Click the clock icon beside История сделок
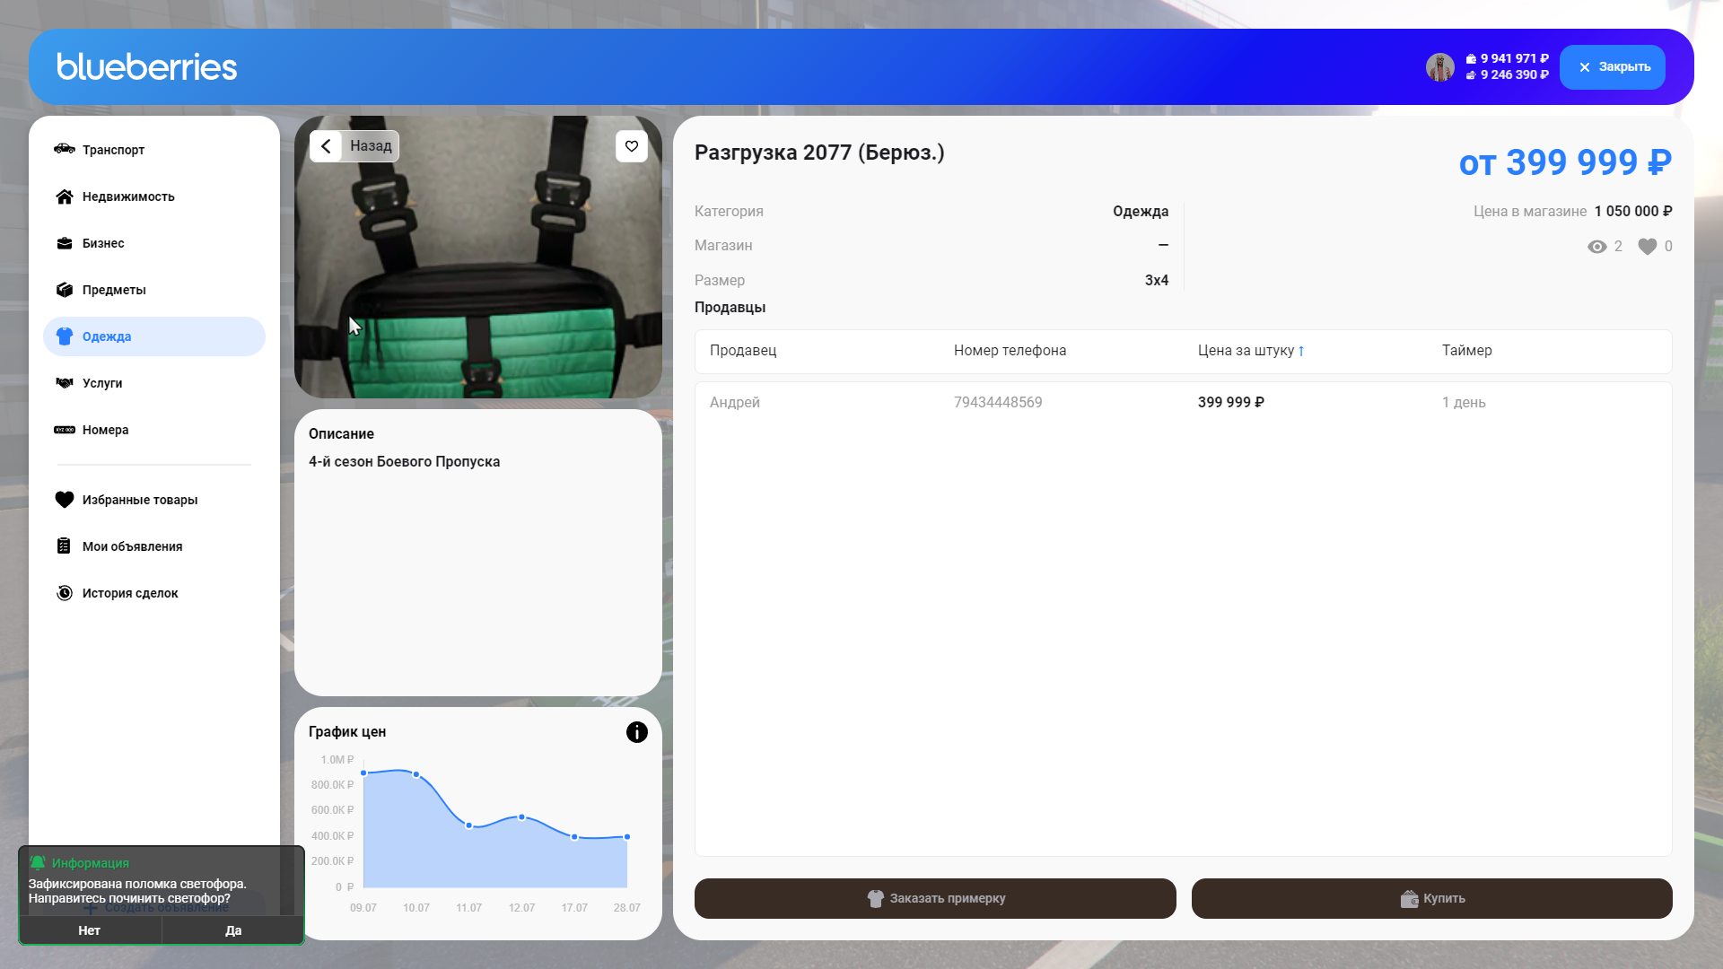The image size is (1723, 969). click(65, 593)
